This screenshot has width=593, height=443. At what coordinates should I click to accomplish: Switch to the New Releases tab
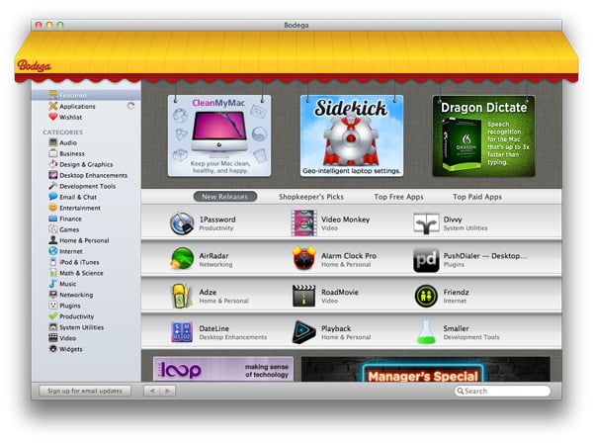pos(224,197)
